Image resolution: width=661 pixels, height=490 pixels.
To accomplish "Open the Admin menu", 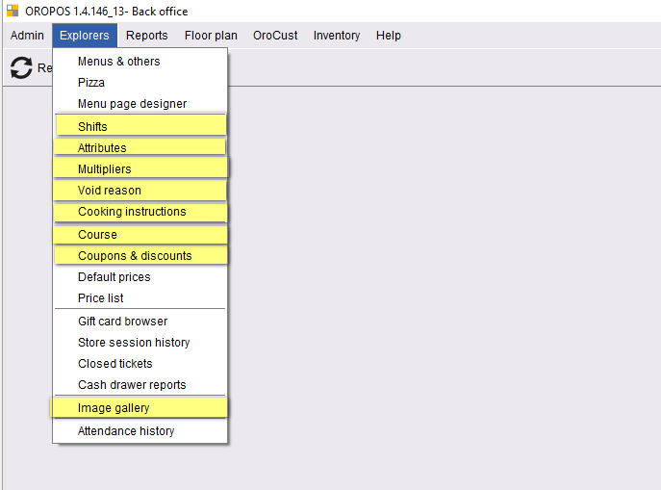I will pyautogui.click(x=27, y=36).
